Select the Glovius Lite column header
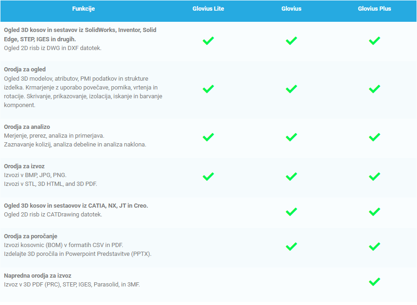Viewport: 417px width, 305px height. tap(208, 9)
